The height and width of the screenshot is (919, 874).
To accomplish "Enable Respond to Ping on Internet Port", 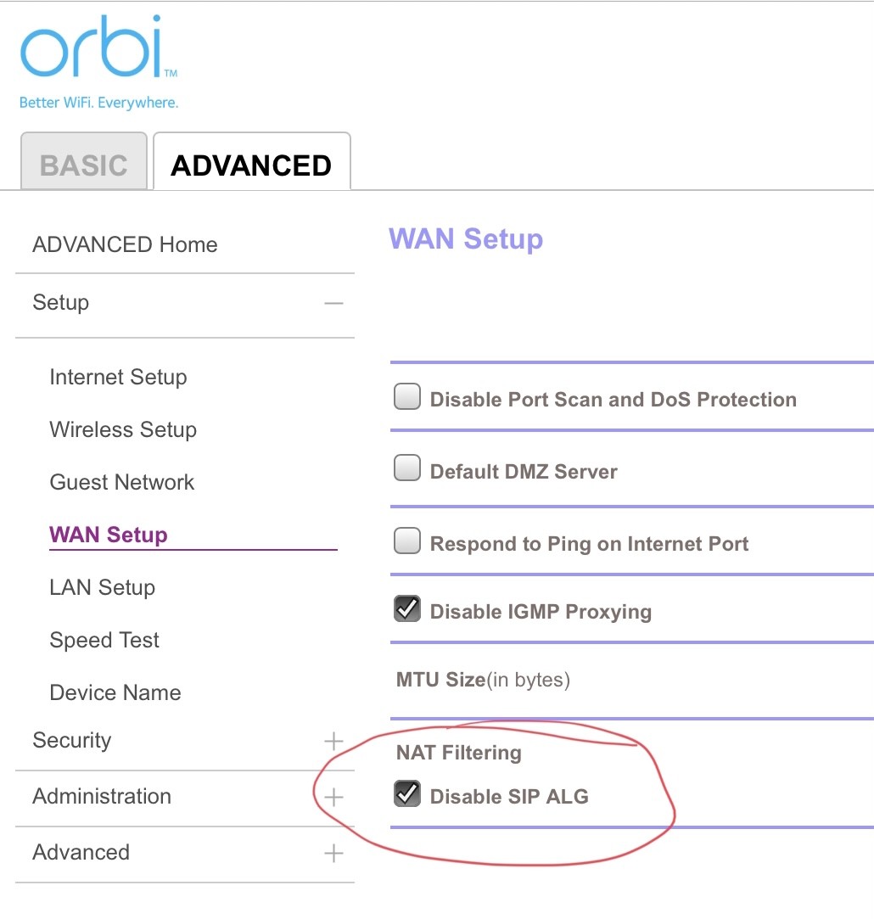I will tap(407, 541).
